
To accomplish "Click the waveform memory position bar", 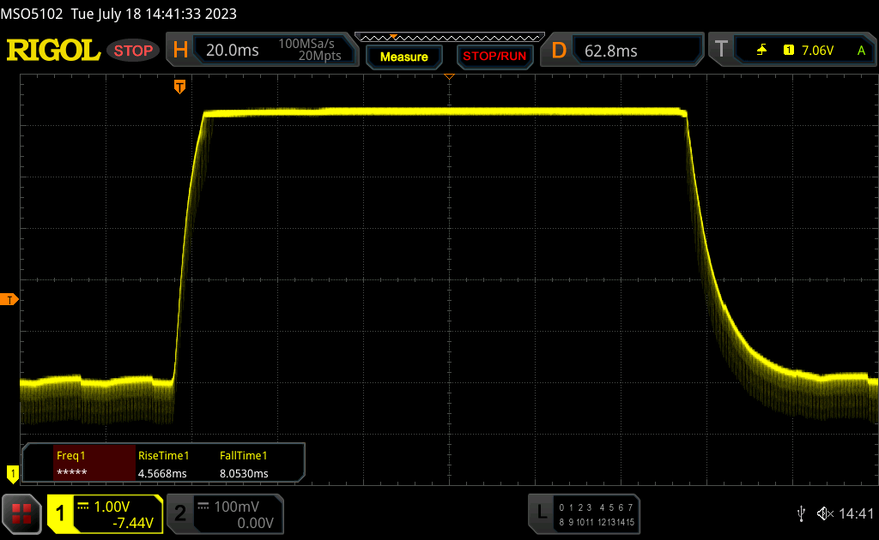I will (x=449, y=37).
